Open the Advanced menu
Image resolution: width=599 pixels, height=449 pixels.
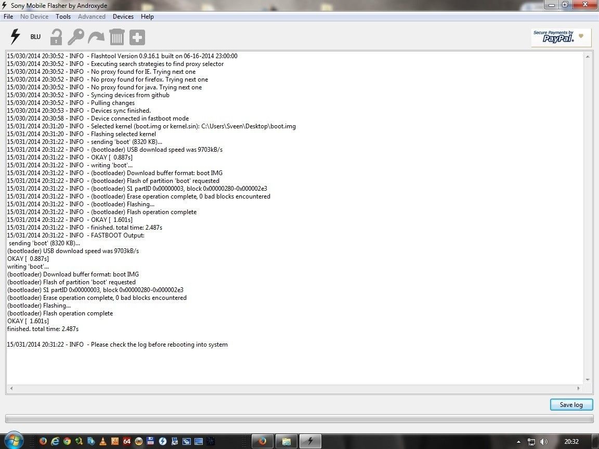coord(92,17)
